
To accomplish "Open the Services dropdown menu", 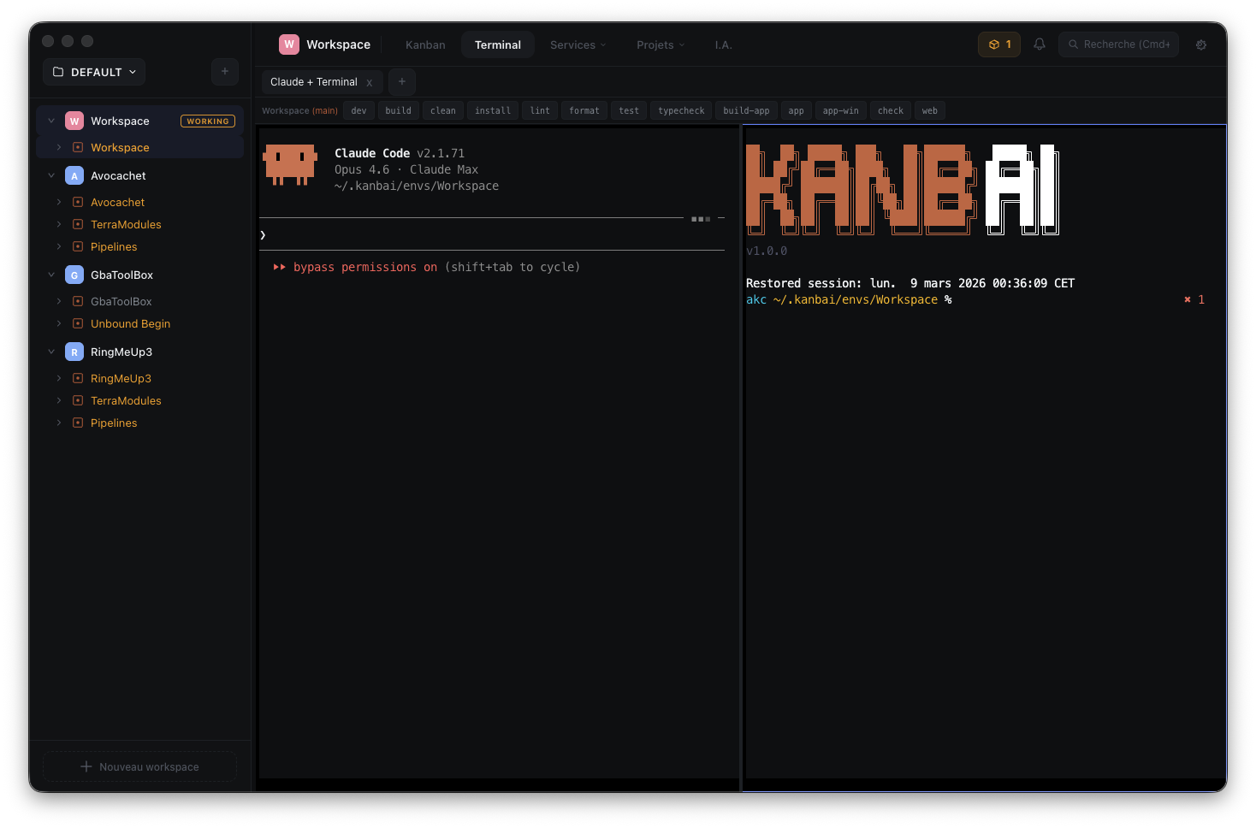I will [x=578, y=45].
